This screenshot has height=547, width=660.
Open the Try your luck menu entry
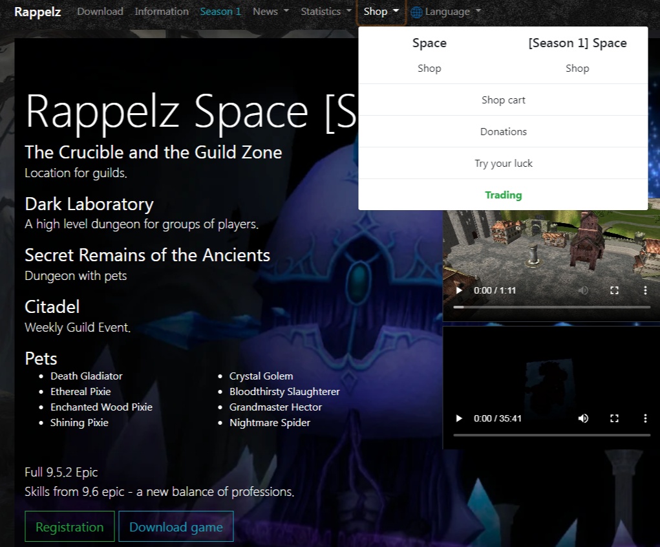(x=503, y=164)
